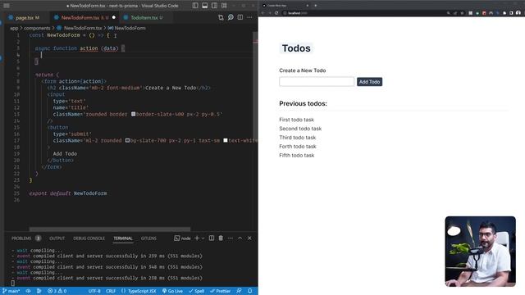Toggle the secondary side bar layout icon

[x=214, y=6]
